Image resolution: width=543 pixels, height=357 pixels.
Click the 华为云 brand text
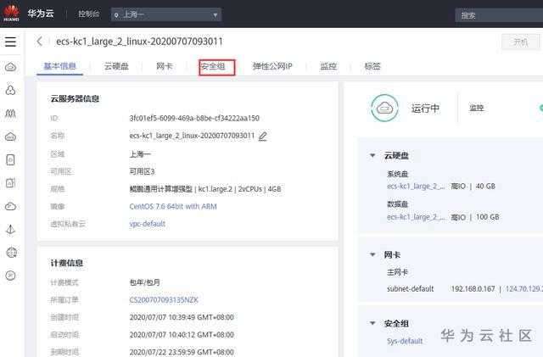41,14
